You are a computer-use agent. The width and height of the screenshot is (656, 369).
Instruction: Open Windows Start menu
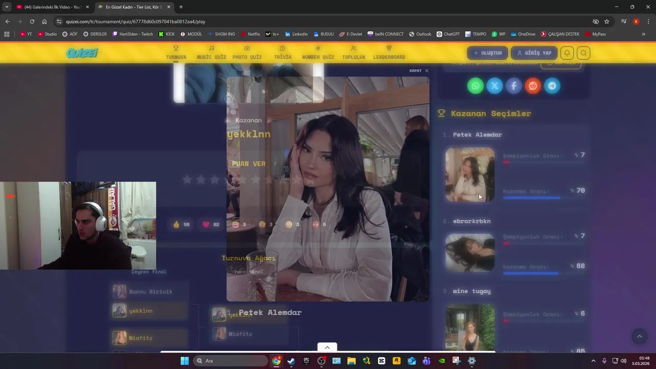click(x=184, y=361)
